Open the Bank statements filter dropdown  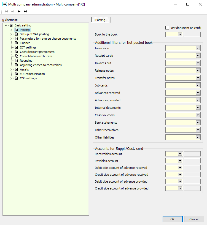(198, 123)
